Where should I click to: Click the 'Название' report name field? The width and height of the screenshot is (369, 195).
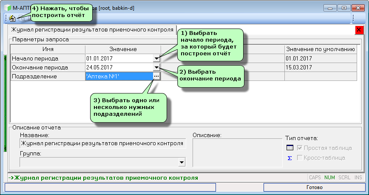(103, 143)
